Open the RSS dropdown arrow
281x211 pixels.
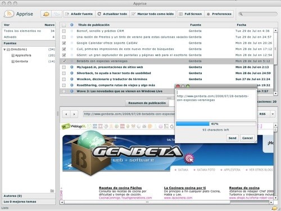click(x=273, y=114)
